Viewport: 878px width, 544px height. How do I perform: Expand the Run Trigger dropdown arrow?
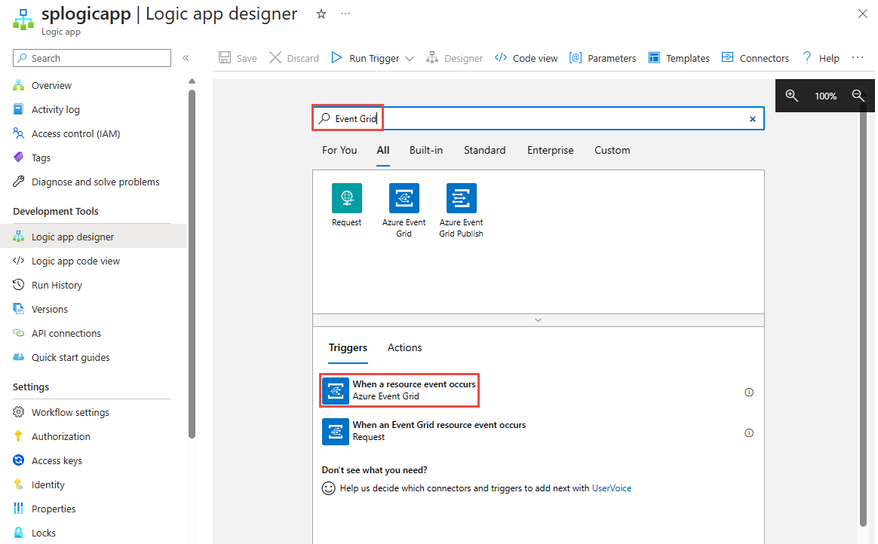410,58
